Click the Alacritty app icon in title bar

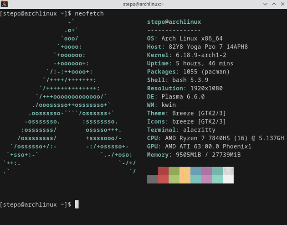pos(4,4)
